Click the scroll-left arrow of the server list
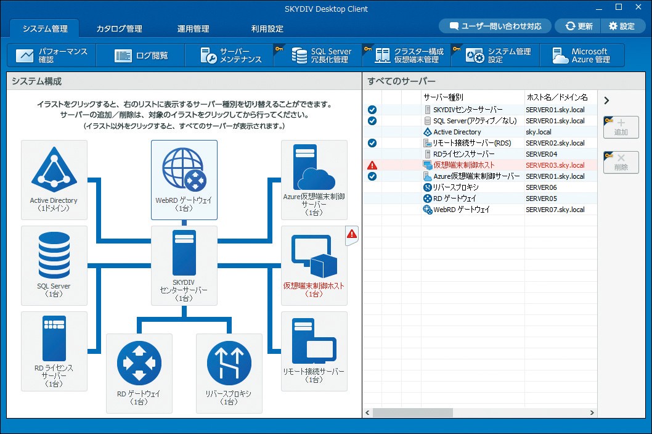Screen dimensions: 652x434 click(367, 413)
